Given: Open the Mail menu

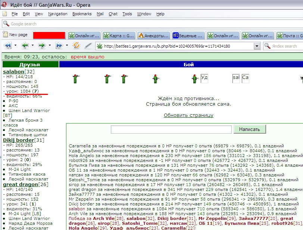Looking at the screenshot, I should coord(100,14).
